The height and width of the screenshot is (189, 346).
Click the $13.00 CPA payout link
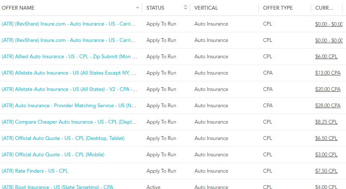tap(327, 73)
